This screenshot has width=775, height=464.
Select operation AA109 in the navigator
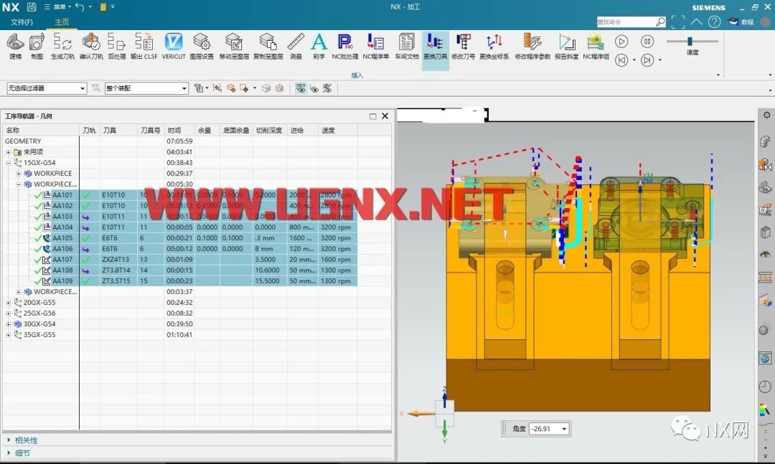[62, 280]
